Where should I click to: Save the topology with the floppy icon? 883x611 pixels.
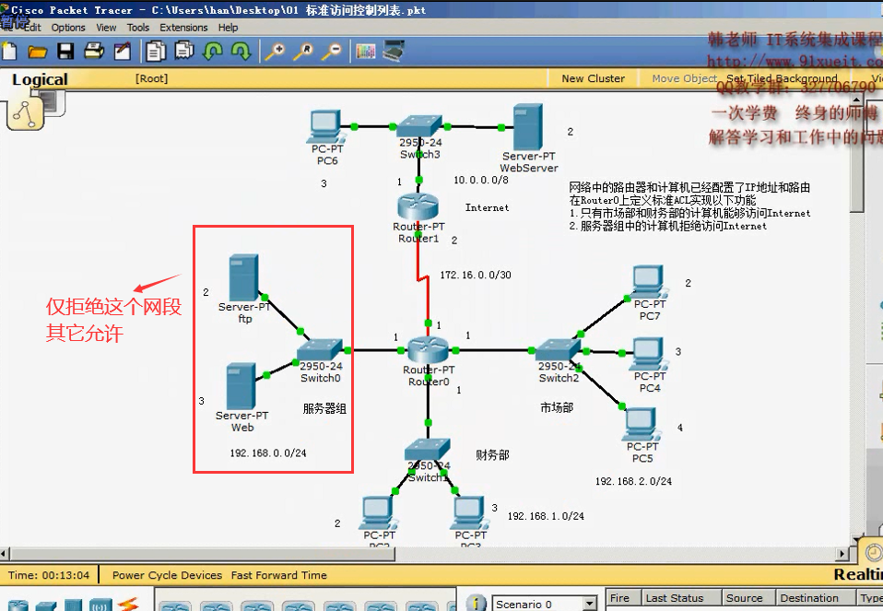click(x=65, y=52)
